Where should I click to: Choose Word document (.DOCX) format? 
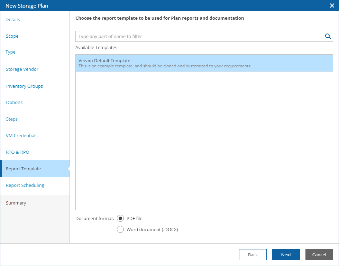(120, 229)
